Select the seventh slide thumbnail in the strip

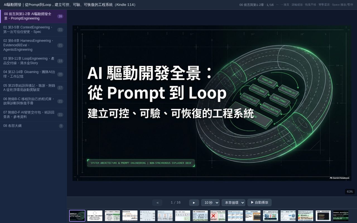183,216
